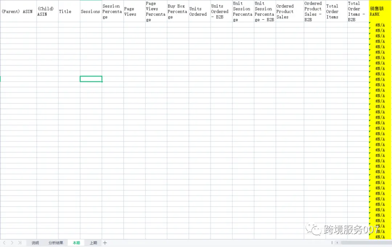The image size is (392, 247).
Task: Click the next sheet navigation arrow
Action: (12, 243)
